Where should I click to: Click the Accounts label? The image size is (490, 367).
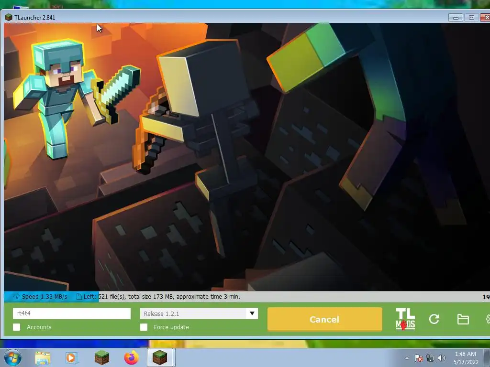39,327
